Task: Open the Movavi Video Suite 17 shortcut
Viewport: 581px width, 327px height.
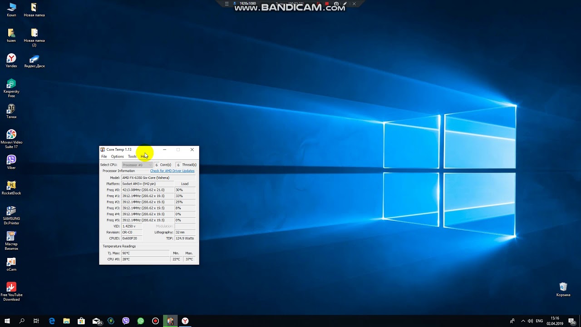Action: (x=11, y=139)
